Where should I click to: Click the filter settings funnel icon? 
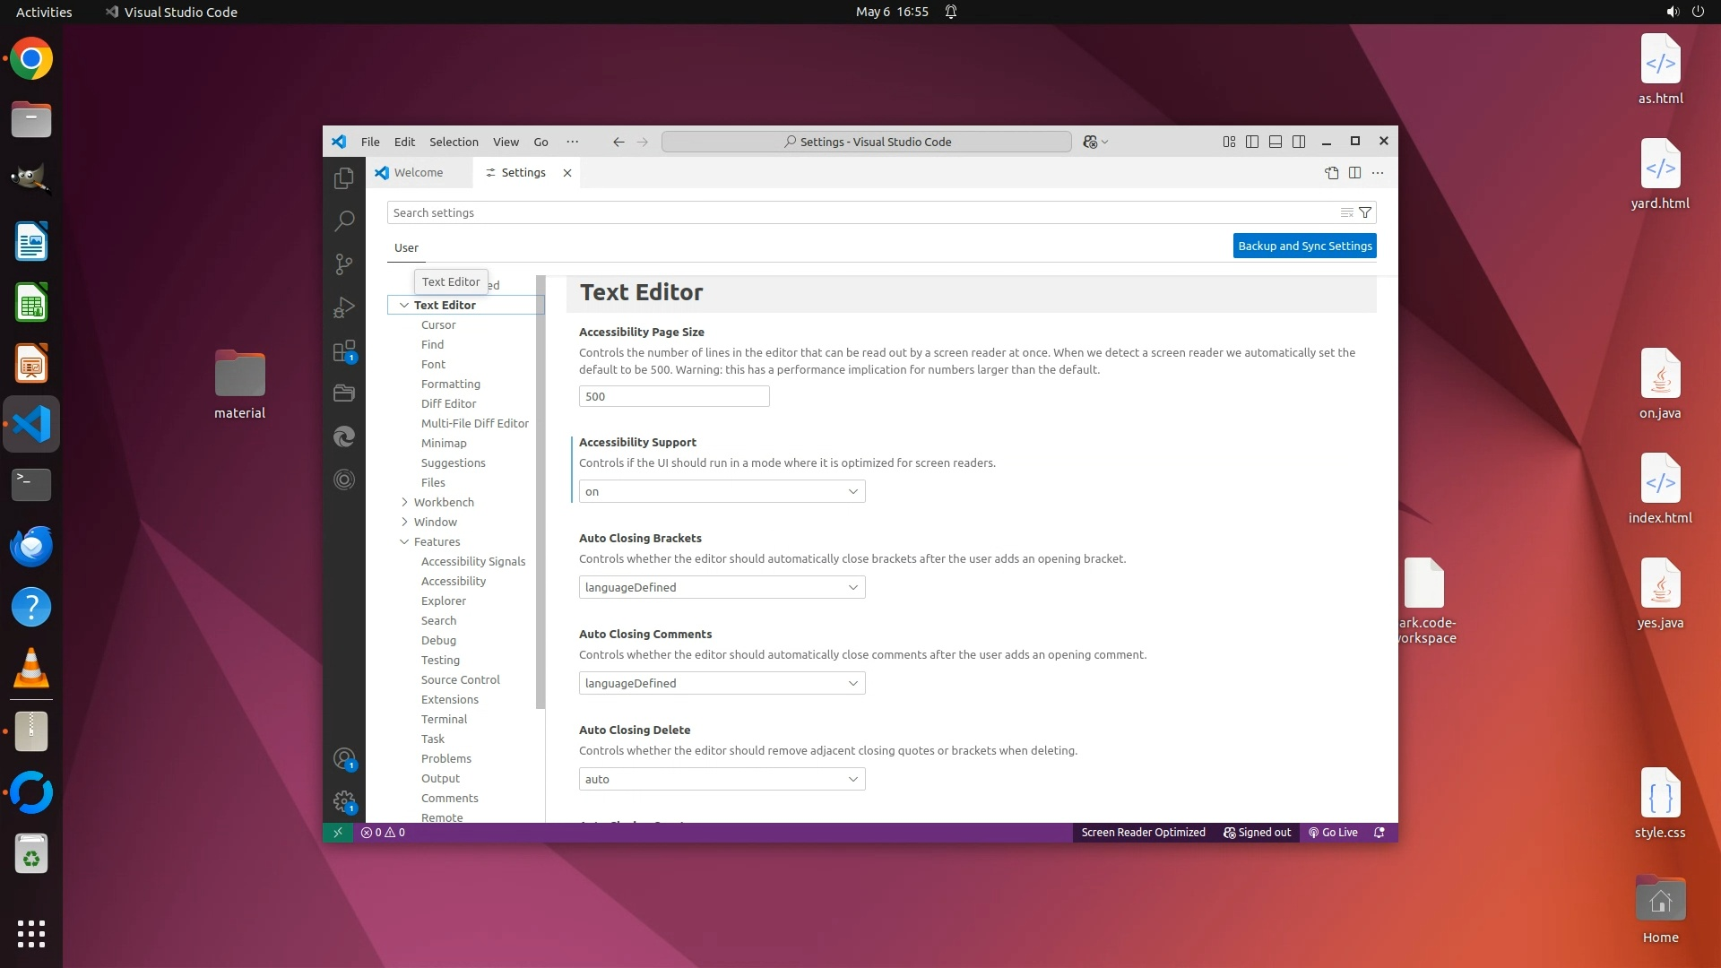pyautogui.click(x=1365, y=212)
